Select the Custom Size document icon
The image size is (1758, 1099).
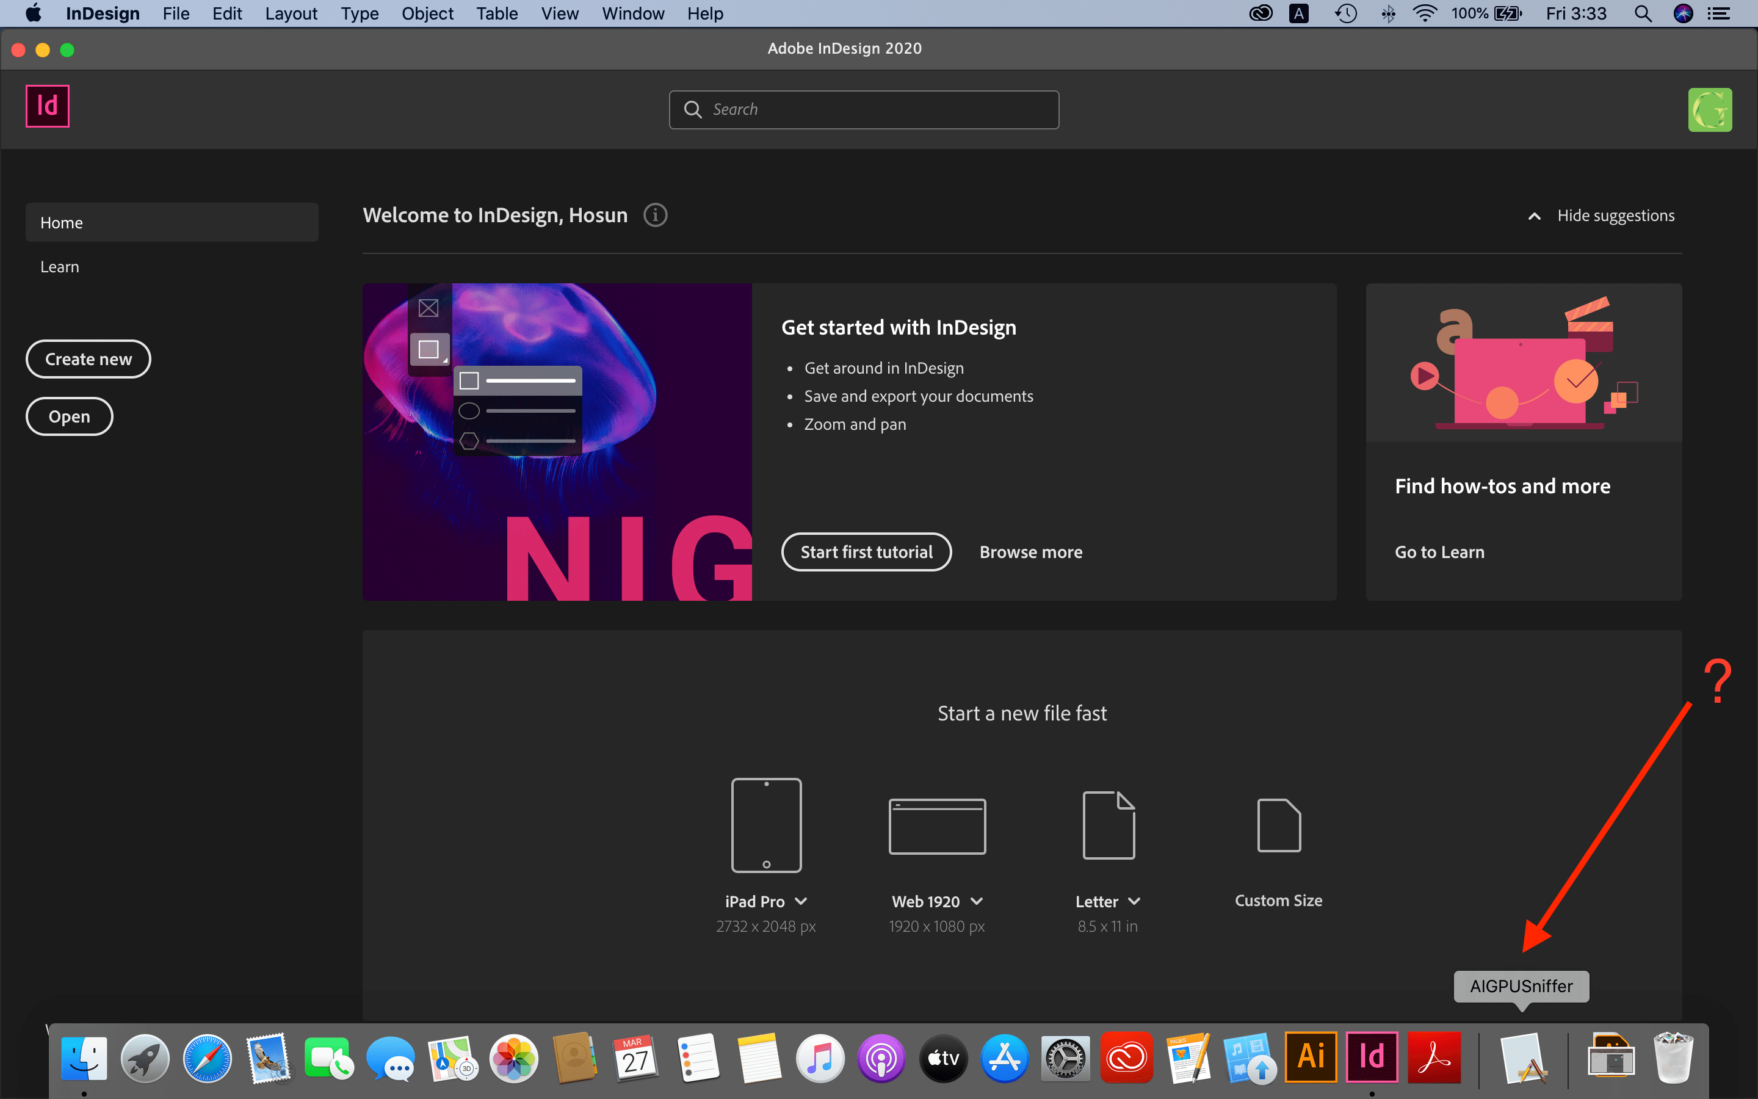pyautogui.click(x=1278, y=825)
